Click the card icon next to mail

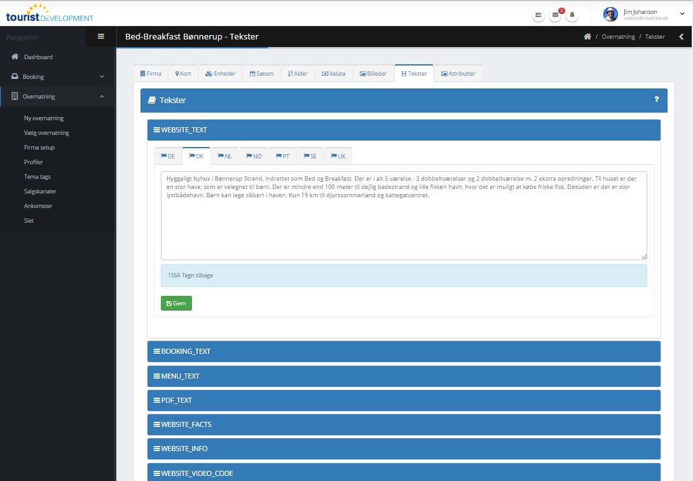(539, 15)
